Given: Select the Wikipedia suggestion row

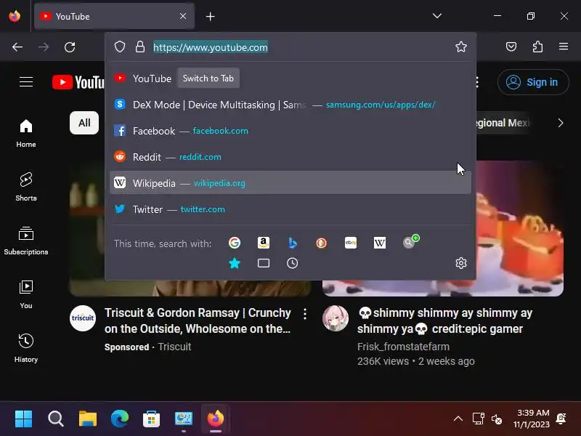Looking at the screenshot, I should pyautogui.click(x=290, y=183).
